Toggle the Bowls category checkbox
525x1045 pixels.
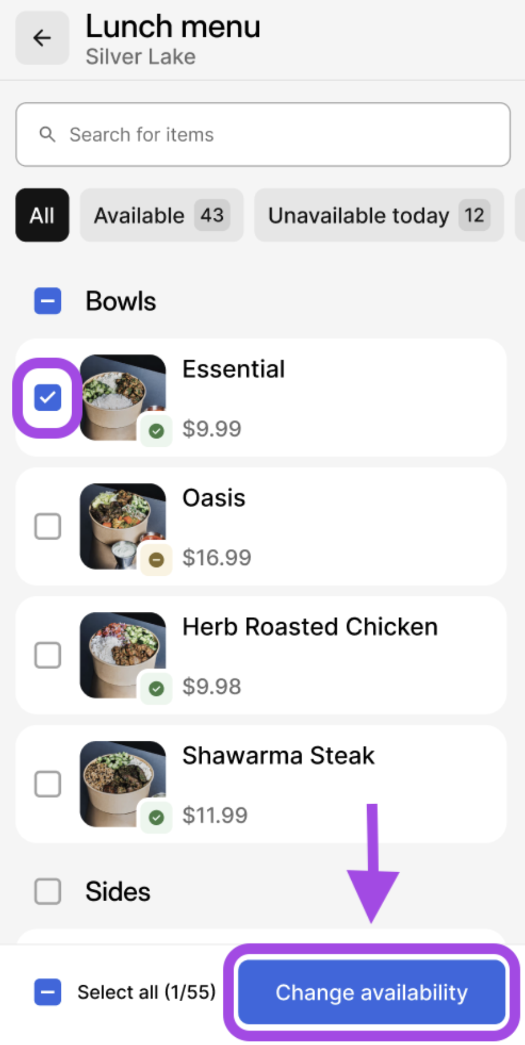click(x=48, y=301)
